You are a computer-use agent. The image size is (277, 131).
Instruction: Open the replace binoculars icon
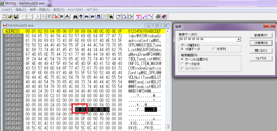click(81, 17)
